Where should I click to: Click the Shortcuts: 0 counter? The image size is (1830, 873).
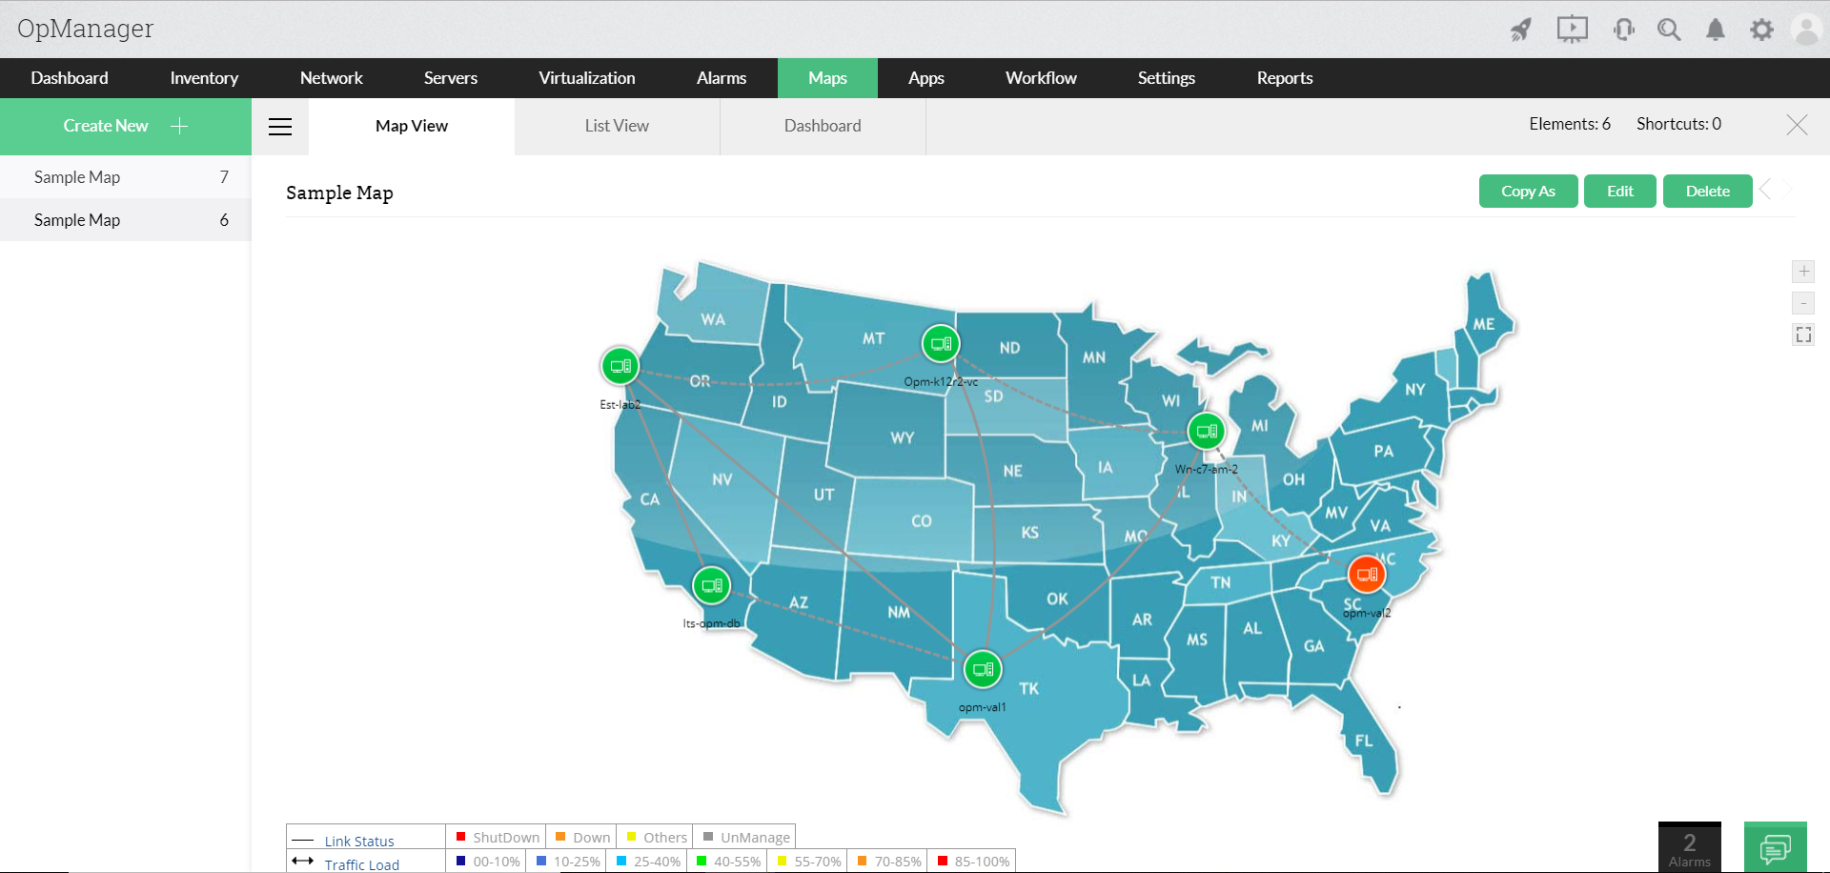[x=1678, y=124]
